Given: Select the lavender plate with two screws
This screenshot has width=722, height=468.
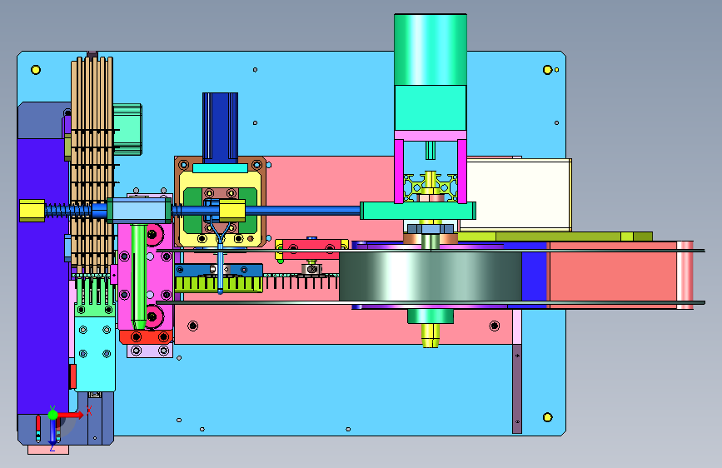Looking at the screenshot, I should point(150,351).
